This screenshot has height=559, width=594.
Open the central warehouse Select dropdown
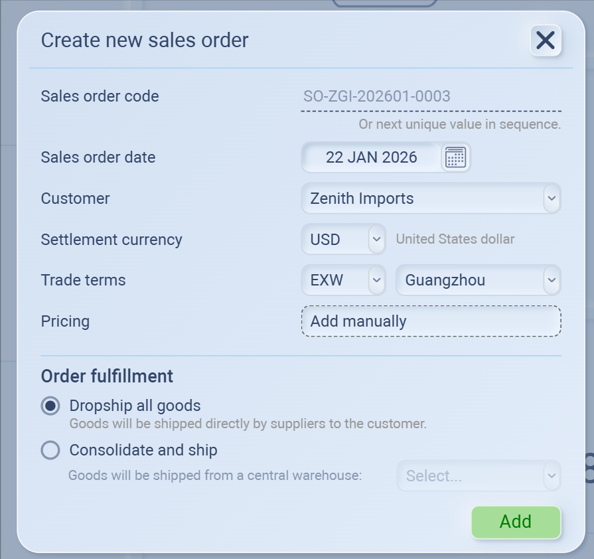479,476
